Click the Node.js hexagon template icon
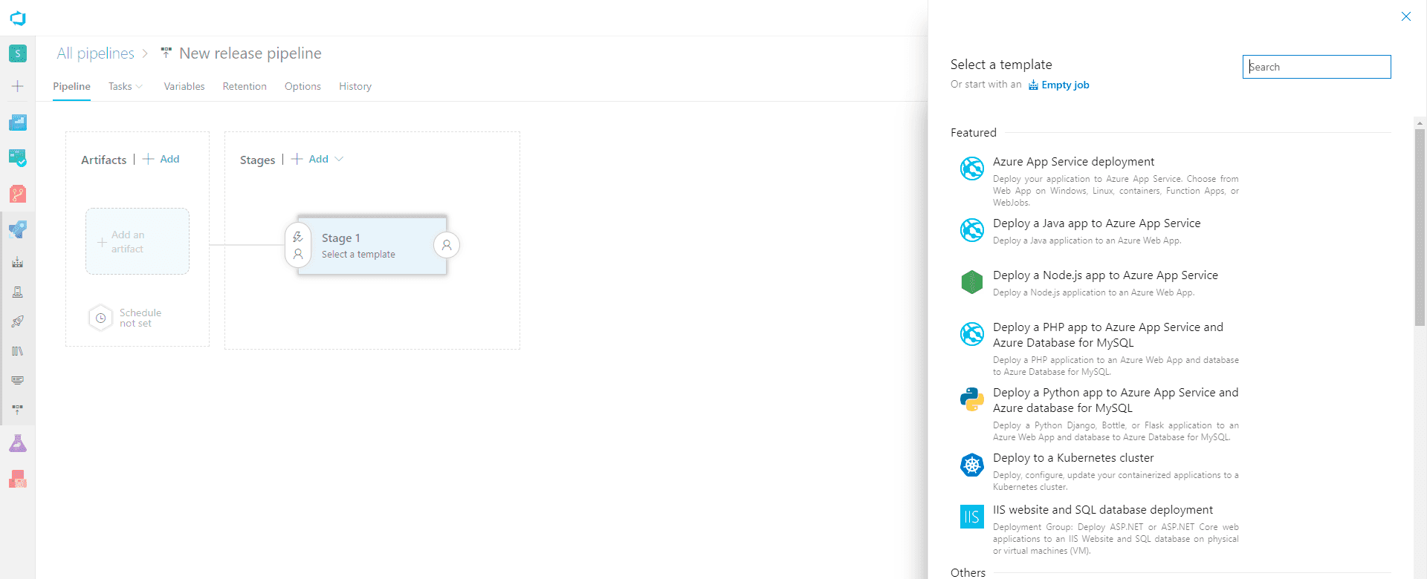This screenshot has height=579, width=1427. click(x=971, y=282)
